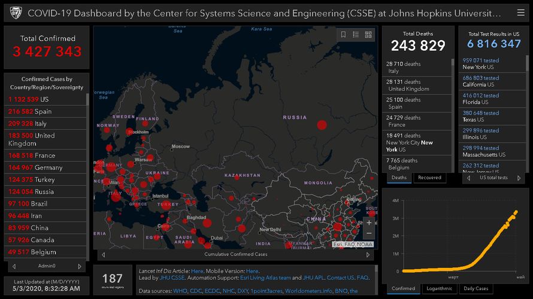Screen dimensions: 533x299
Task: Open the Esri Living Atlas team link
Action: pyautogui.click(x=266, y=278)
